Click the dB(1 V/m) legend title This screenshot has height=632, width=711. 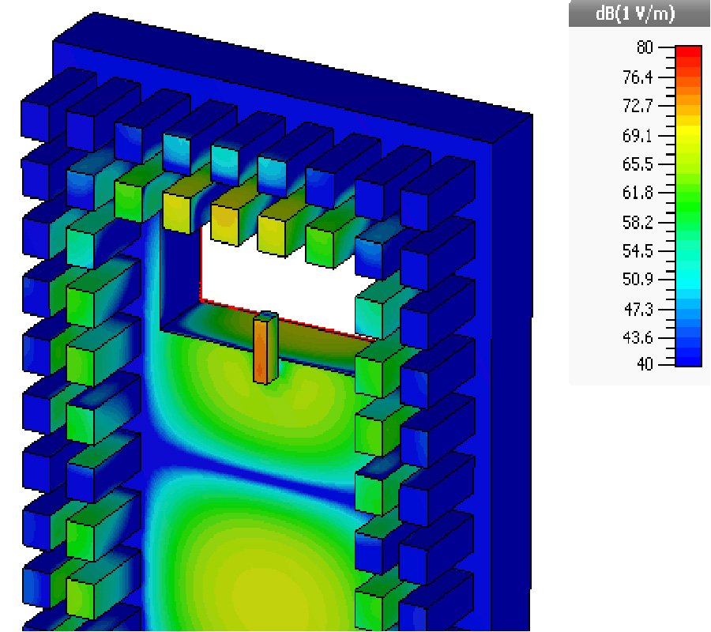(634, 15)
